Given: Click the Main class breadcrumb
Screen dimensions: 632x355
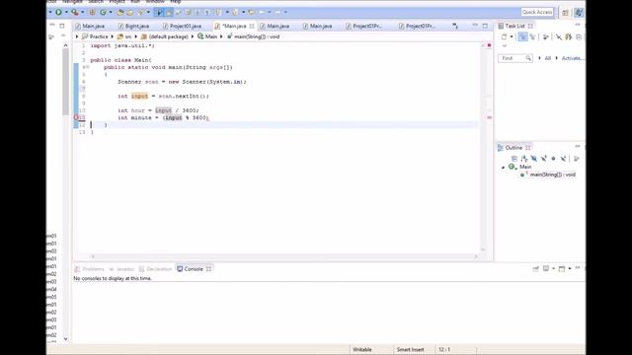Looking at the screenshot, I should [207, 36].
